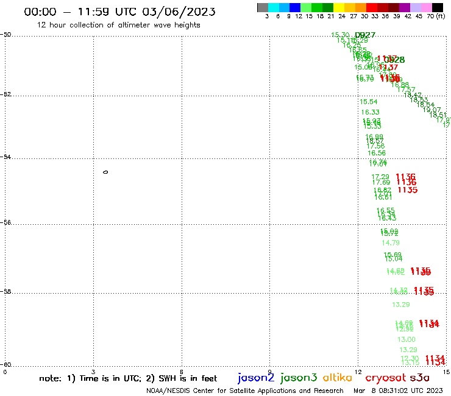Click the gray swatch in the color legend
451x396 pixels.
click(x=263, y=7)
